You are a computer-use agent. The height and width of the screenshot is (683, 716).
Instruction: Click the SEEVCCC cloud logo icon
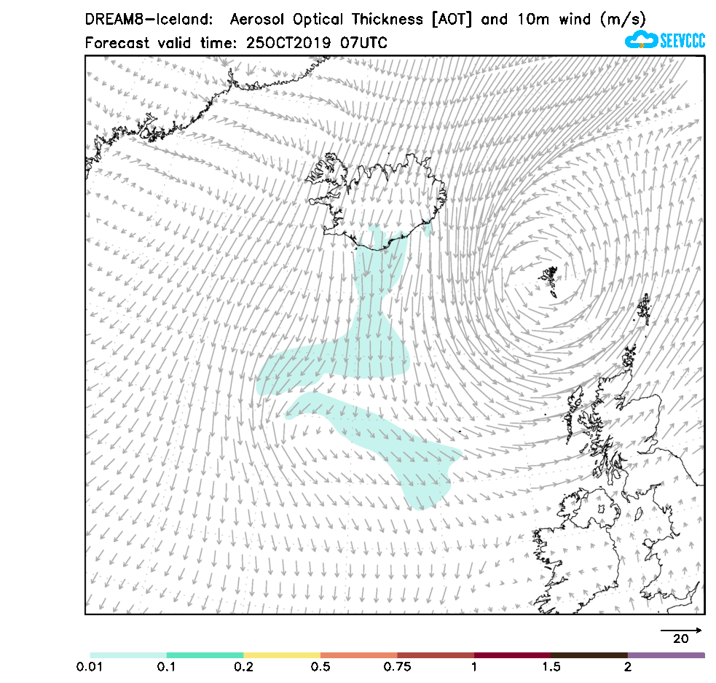tap(641, 39)
